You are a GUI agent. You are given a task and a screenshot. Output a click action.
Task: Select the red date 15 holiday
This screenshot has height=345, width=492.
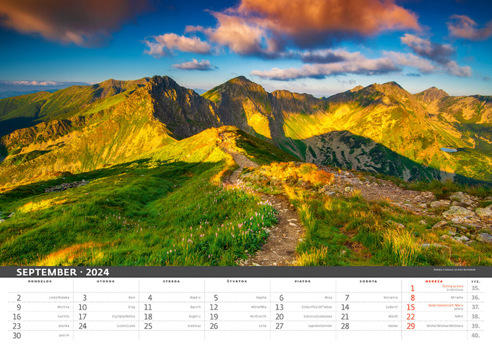[411, 307]
